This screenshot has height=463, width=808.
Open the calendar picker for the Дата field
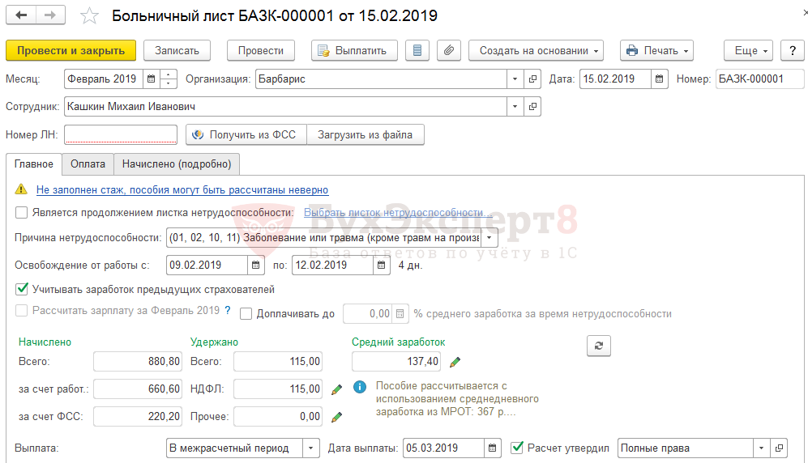click(660, 79)
